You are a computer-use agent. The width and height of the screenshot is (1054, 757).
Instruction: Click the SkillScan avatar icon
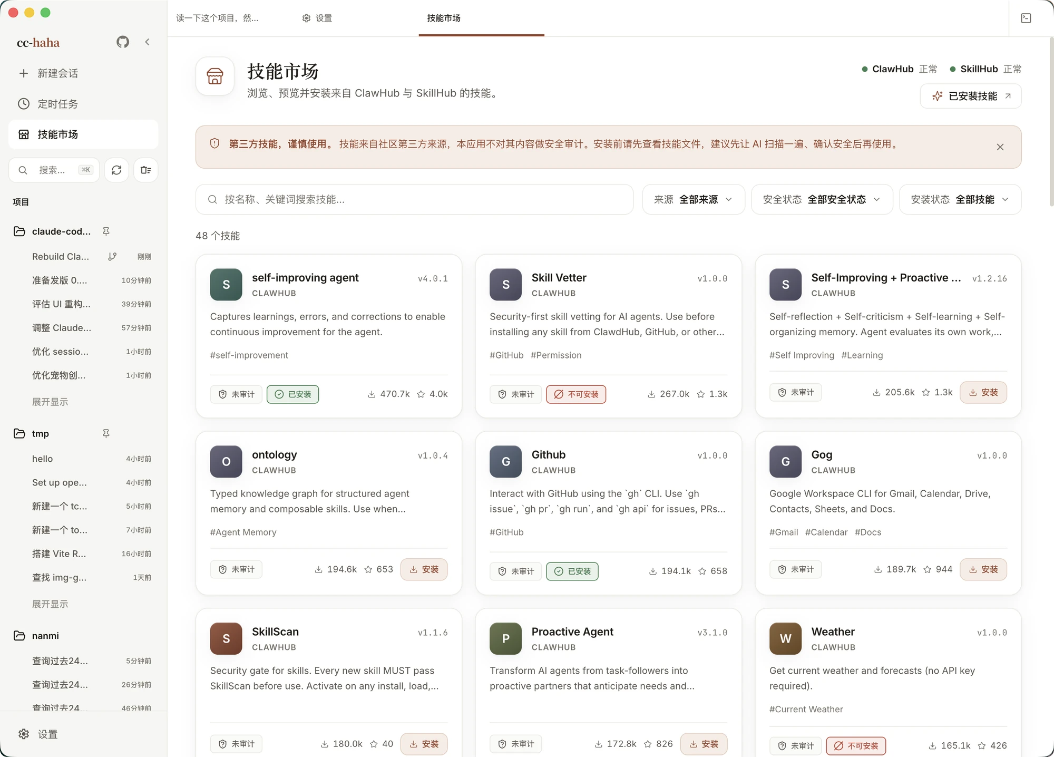pos(226,639)
